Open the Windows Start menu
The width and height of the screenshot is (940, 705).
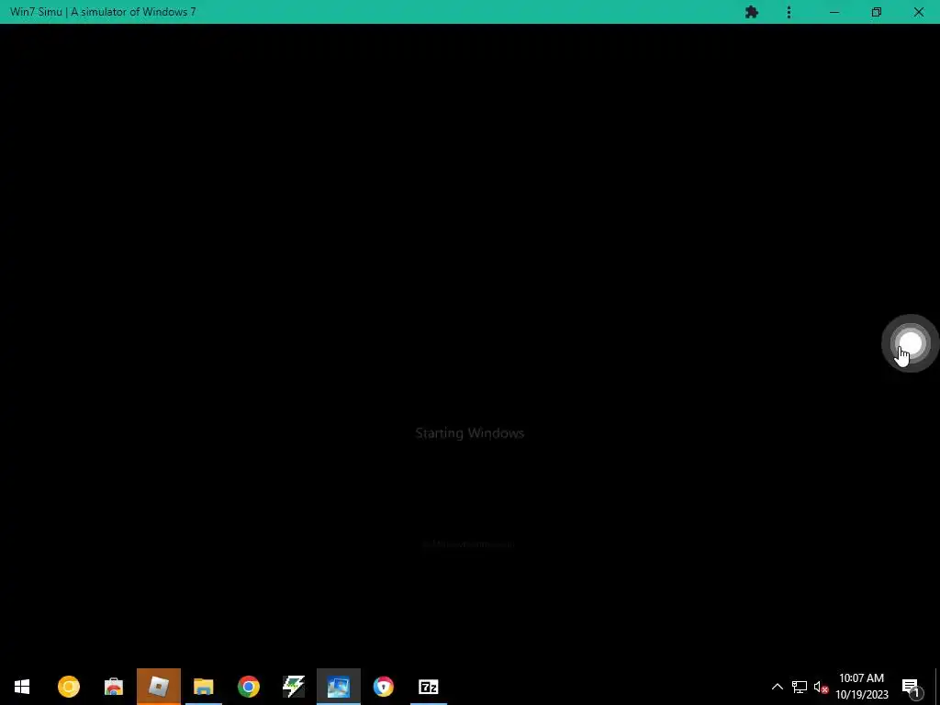coord(22,687)
